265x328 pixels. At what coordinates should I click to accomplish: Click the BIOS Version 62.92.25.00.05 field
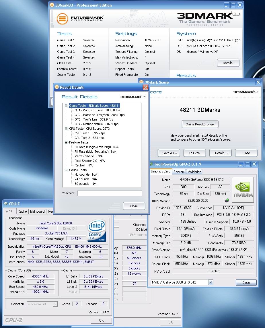point(198,201)
